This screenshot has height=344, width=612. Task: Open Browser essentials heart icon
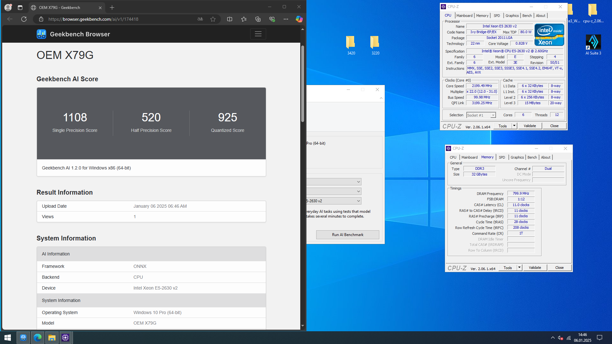[272, 19]
